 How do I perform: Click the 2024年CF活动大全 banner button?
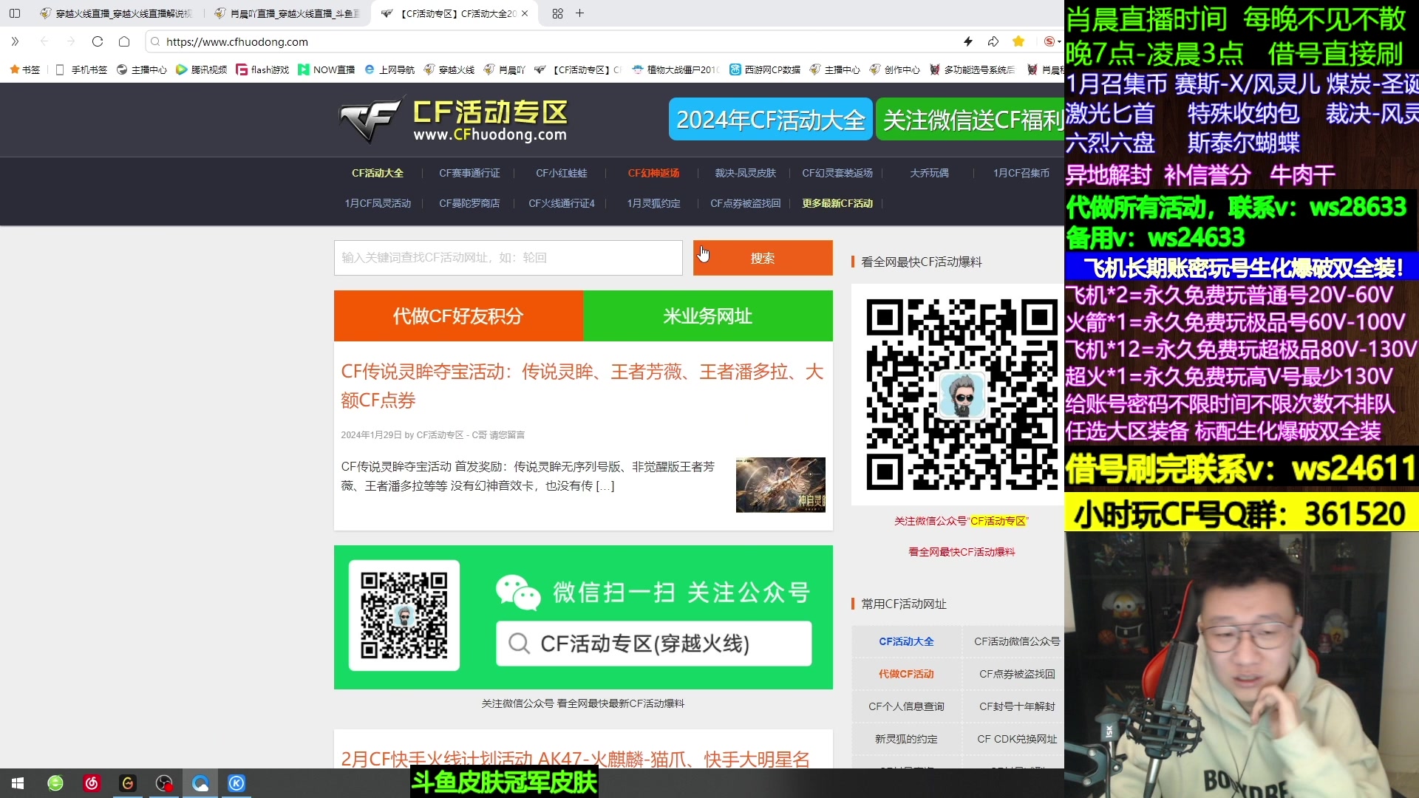770,120
